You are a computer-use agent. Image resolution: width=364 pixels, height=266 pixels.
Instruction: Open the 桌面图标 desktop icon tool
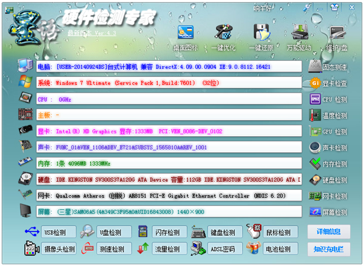click(x=186, y=38)
